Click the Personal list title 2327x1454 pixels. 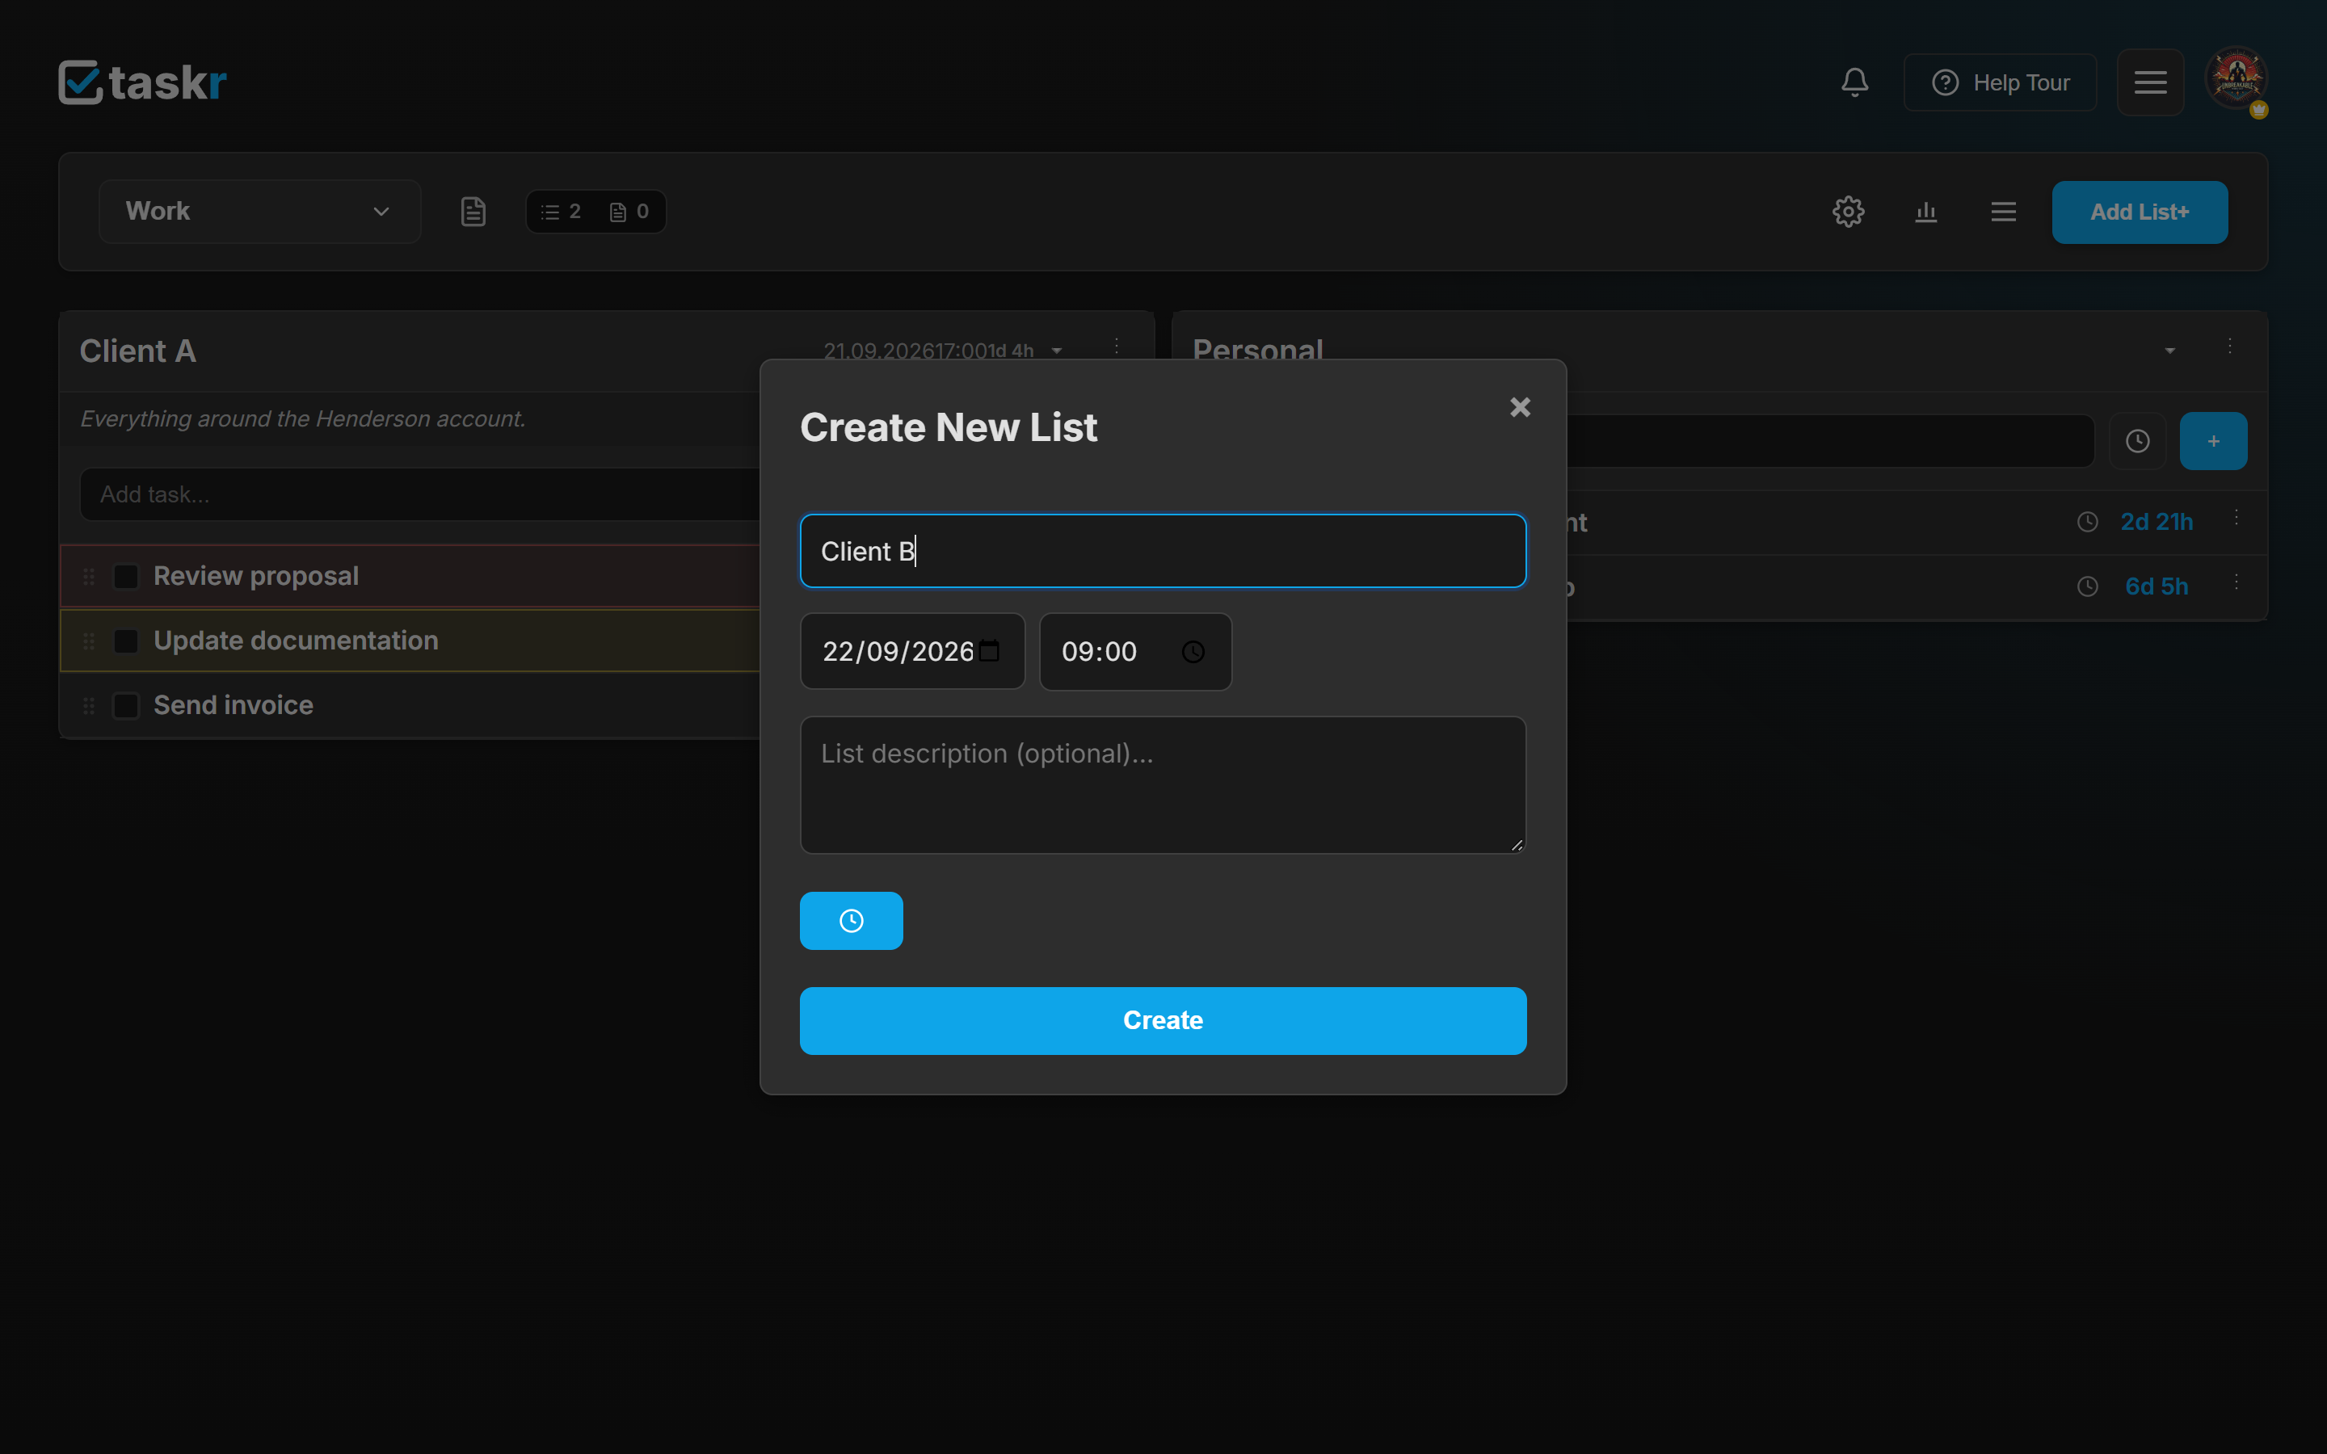pyautogui.click(x=1258, y=350)
